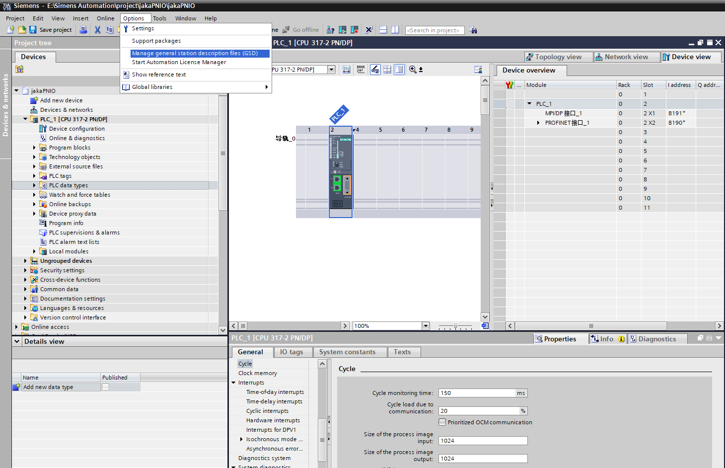Expand the Program blocks folder
The height and width of the screenshot is (468, 725).
34,148
